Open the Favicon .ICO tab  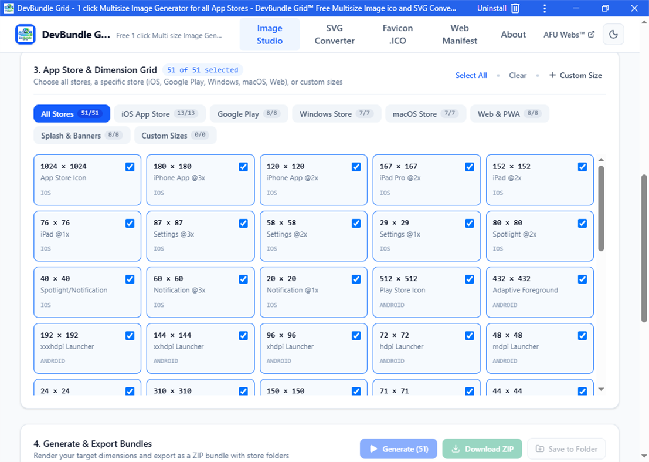click(x=397, y=35)
